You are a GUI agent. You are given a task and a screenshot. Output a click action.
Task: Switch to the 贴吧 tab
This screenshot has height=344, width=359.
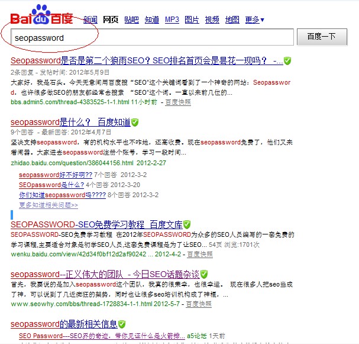click(x=131, y=20)
